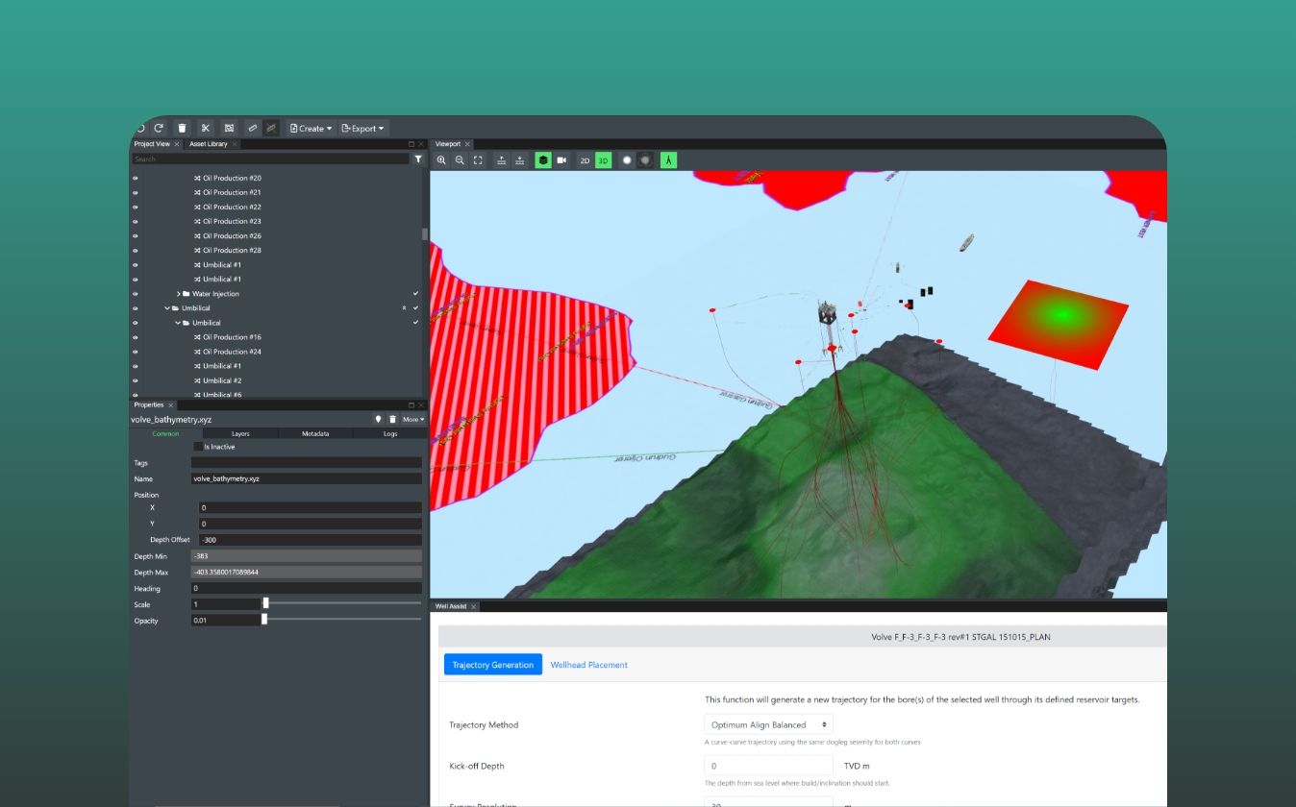Toggle the green layers stack icon
Viewport: 1296px width, 807px height.
pyautogui.click(x=543, y=160)
